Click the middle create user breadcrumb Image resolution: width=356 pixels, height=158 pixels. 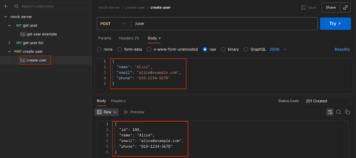click(135, 7)
